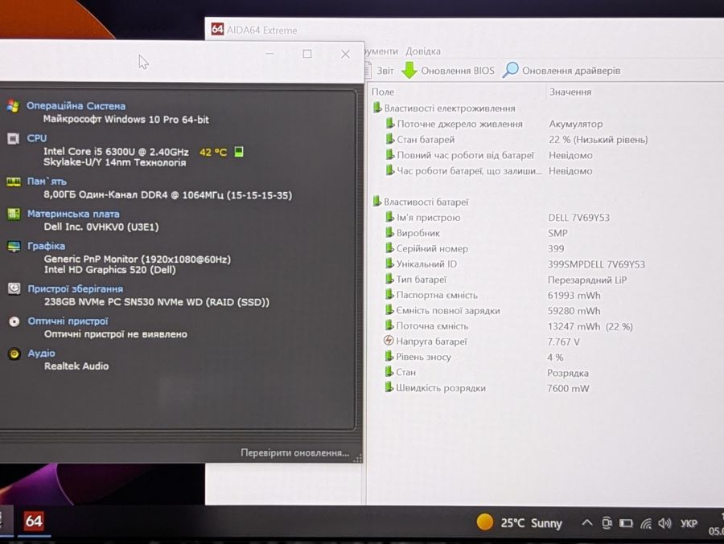Viewport: 724px width, 544px height.
Task: Click the DELL 7V69Y53 value
Action: coord(579,217)
